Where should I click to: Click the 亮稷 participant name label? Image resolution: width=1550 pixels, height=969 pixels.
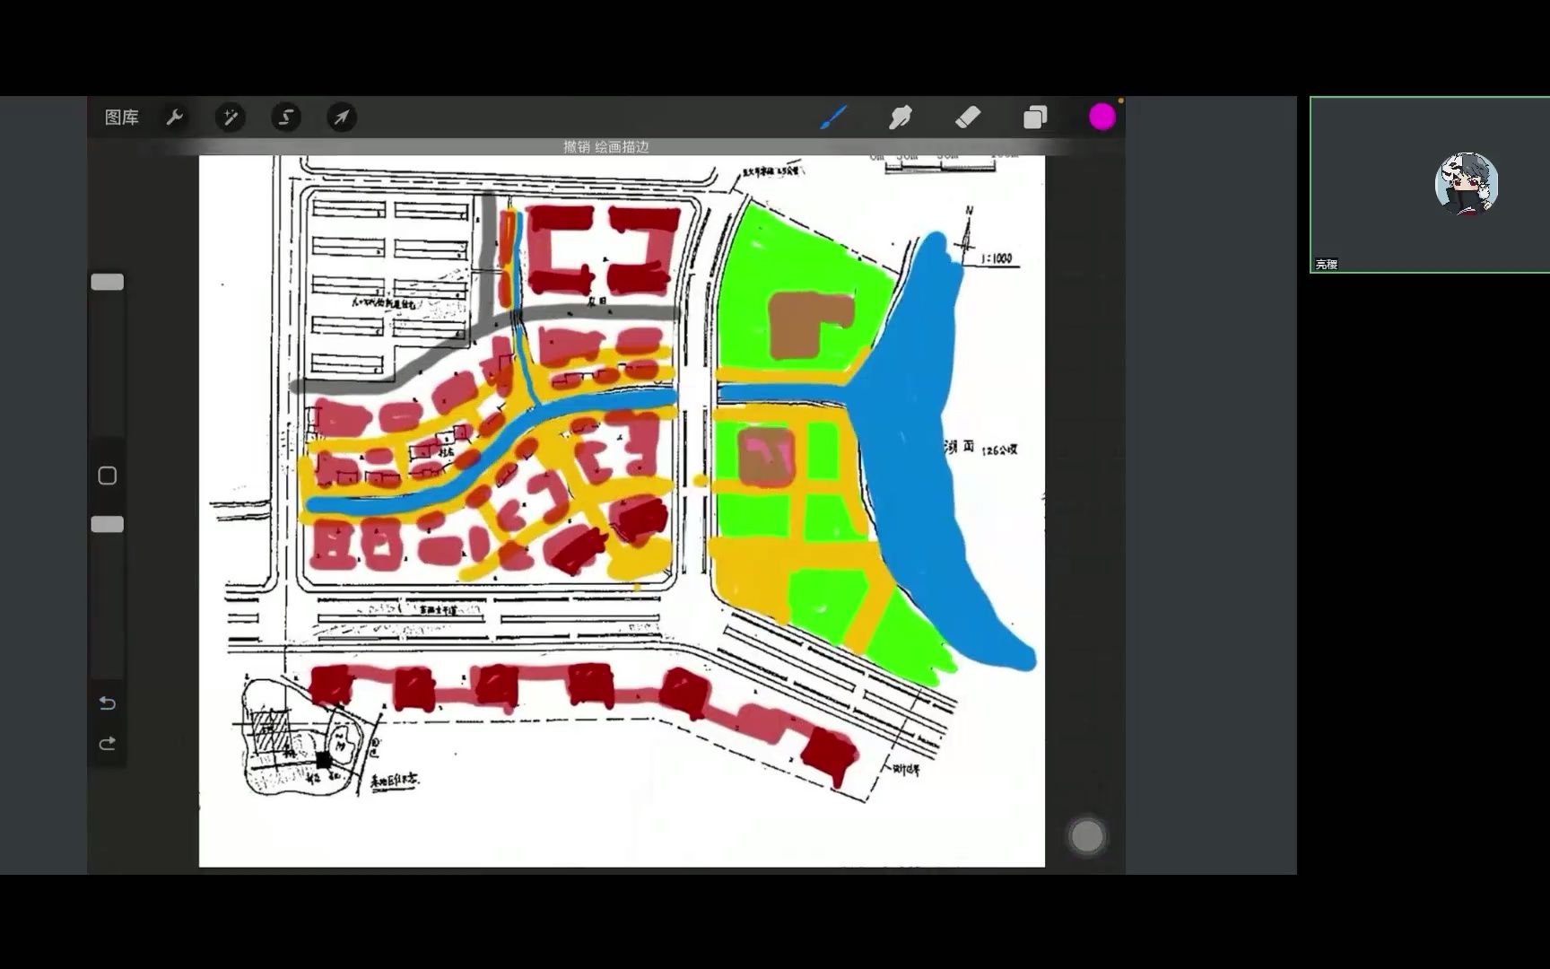(x=1327, y=265)
